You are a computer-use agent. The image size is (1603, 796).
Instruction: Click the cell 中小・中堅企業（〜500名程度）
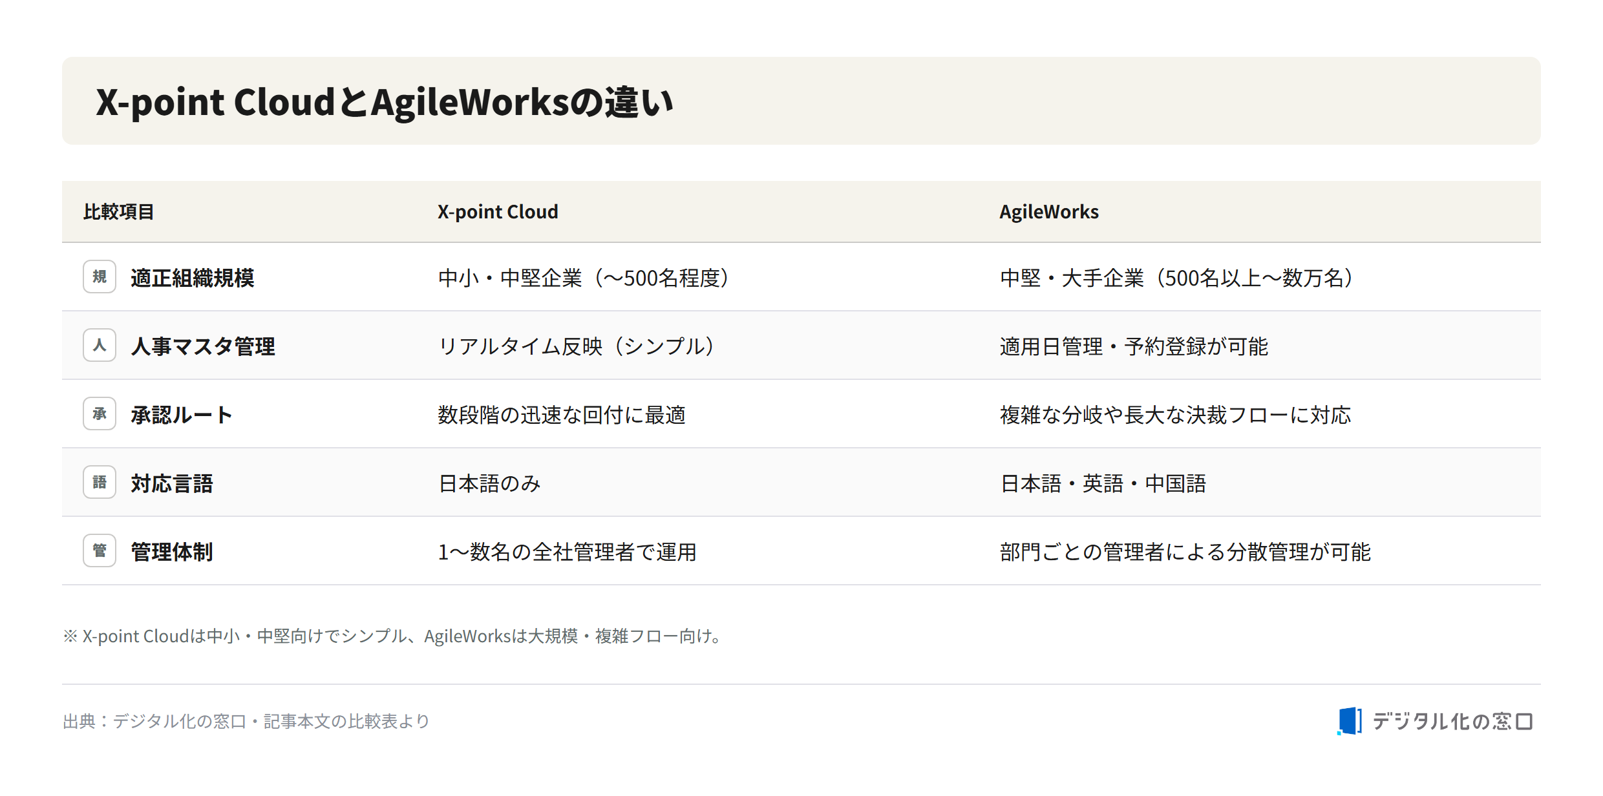tap(584, 278)
